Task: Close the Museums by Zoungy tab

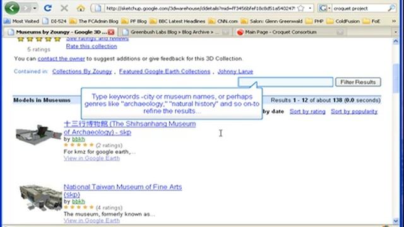Action: tap(111, 32)
